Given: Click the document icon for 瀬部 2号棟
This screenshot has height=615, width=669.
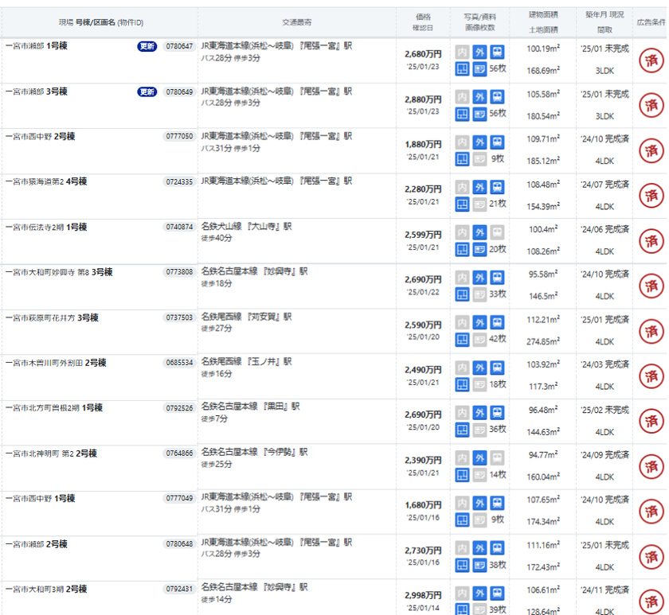Looking at the screenshot, I should pyautogui.click(x=479, y=566).
